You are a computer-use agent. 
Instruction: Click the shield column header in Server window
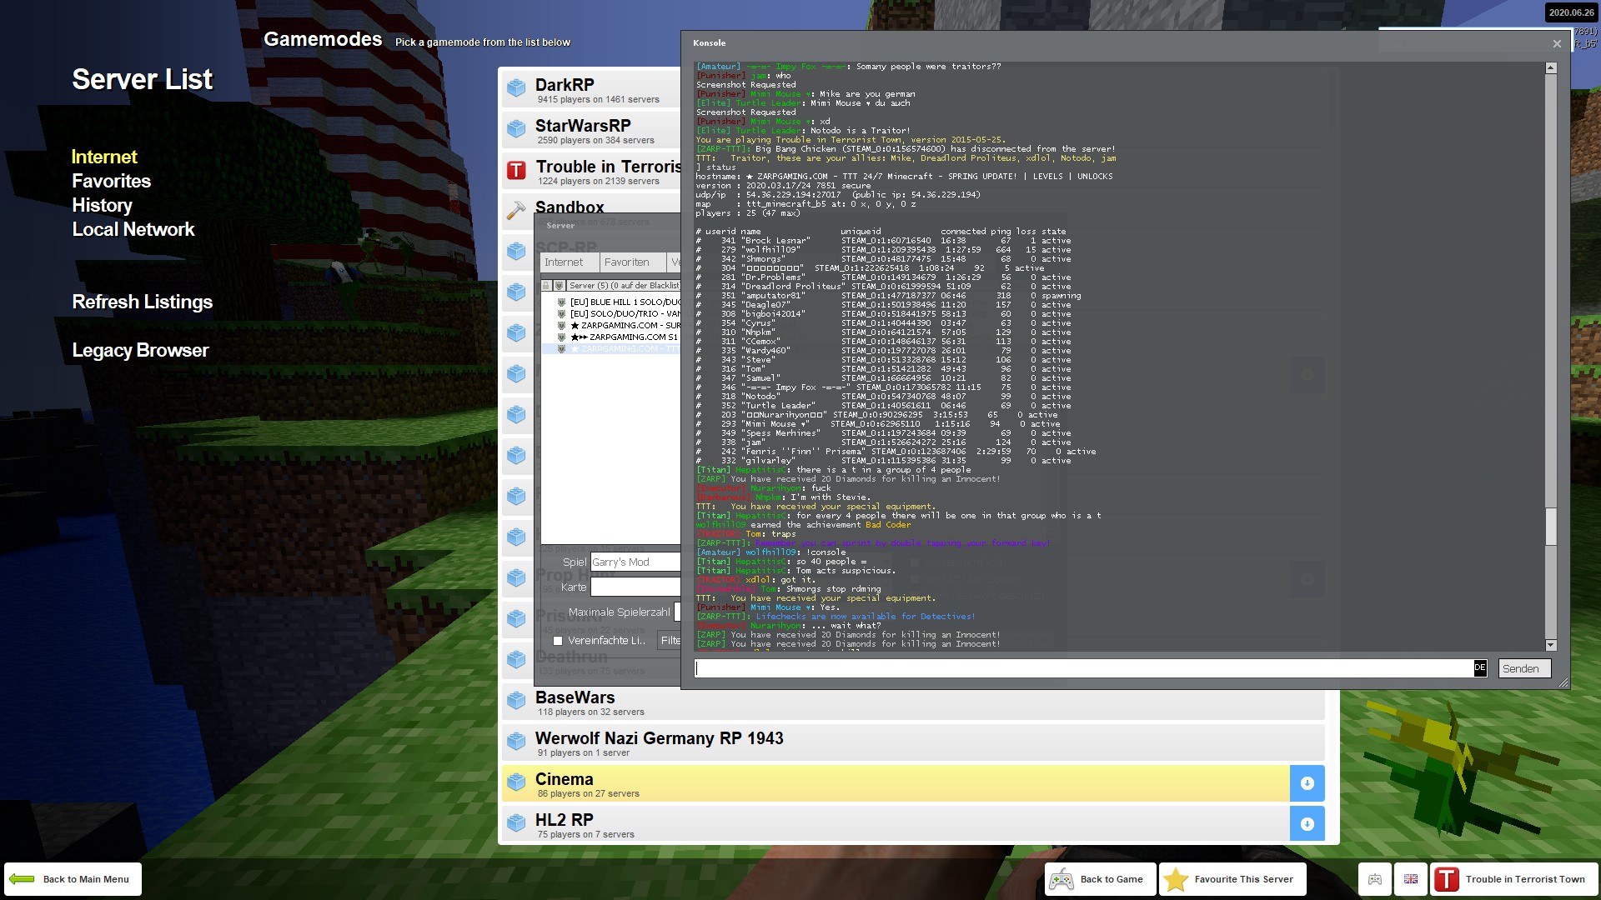point(559,286)
